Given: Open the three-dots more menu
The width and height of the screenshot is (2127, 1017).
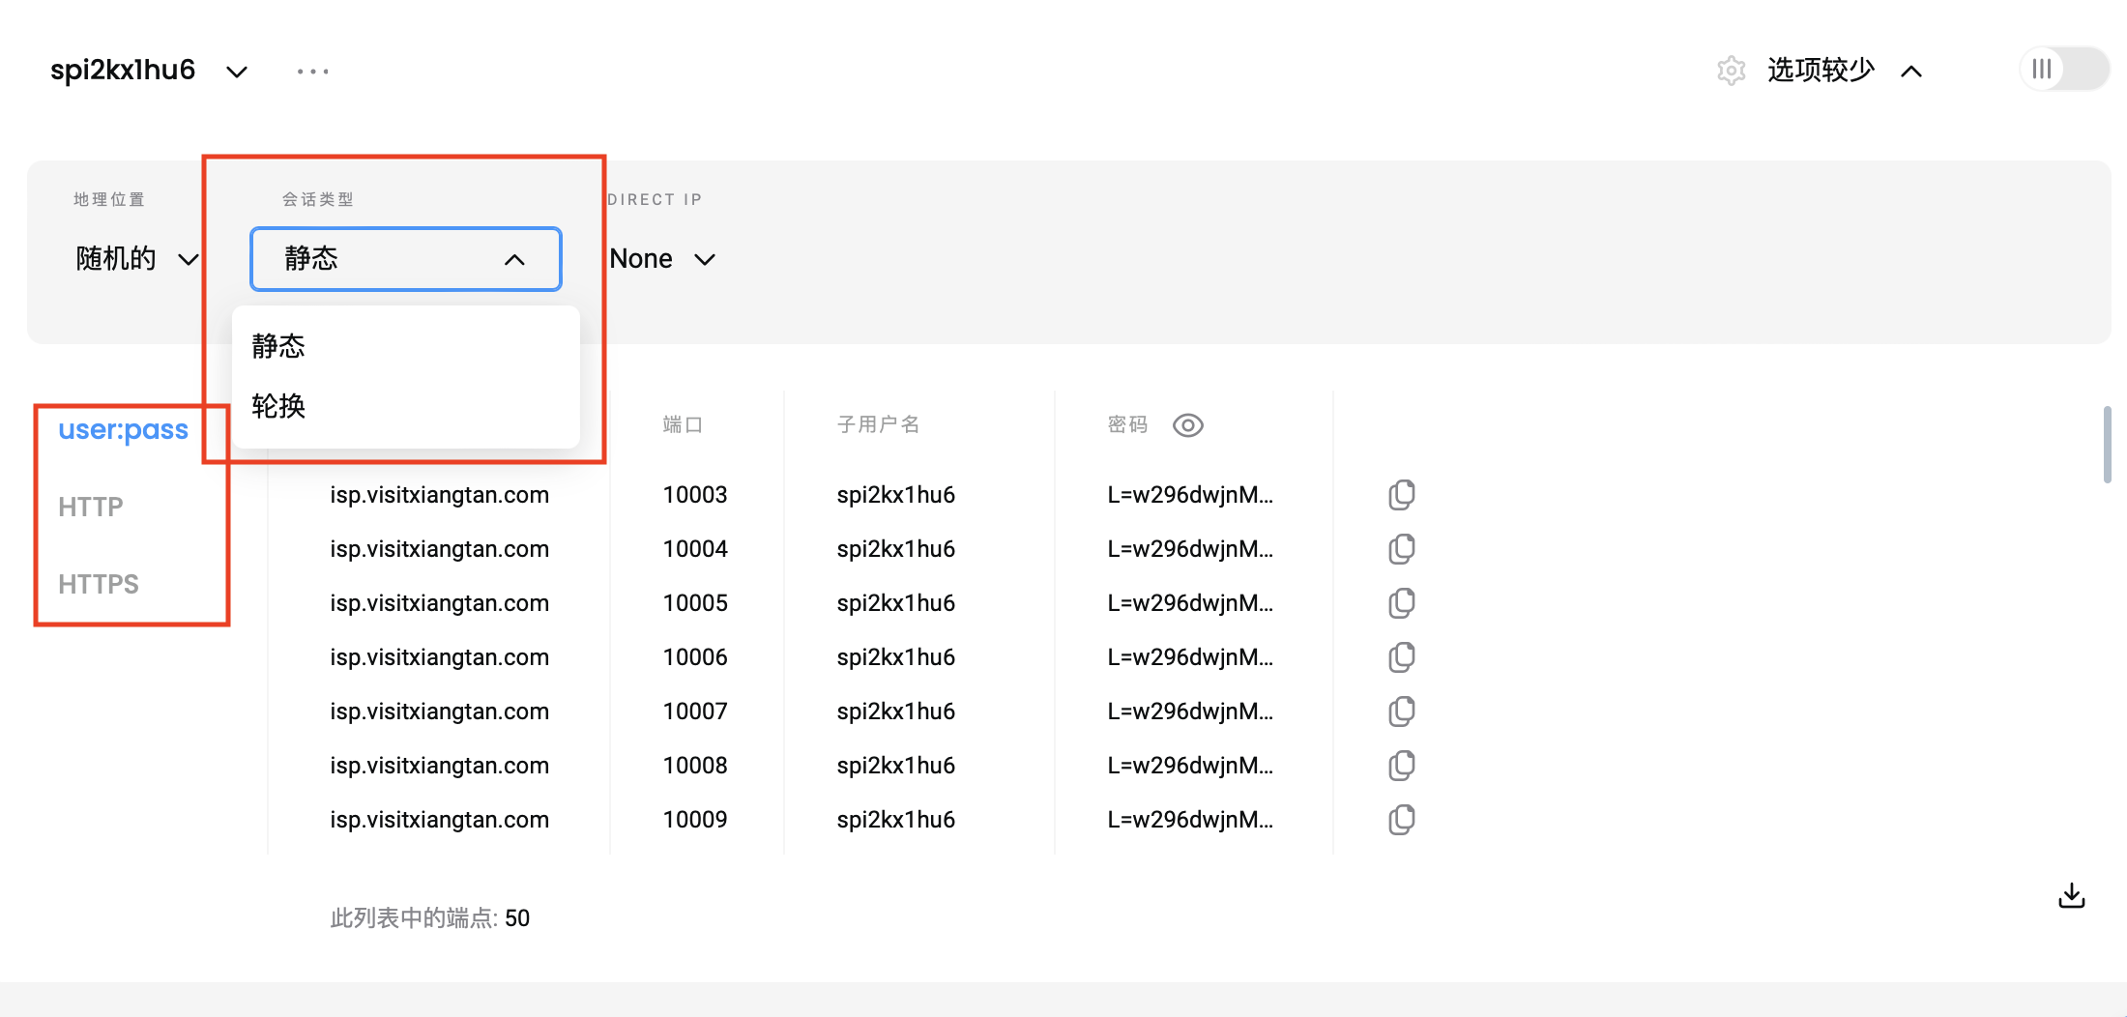Looking at the screenshot, I should point(313,71).
